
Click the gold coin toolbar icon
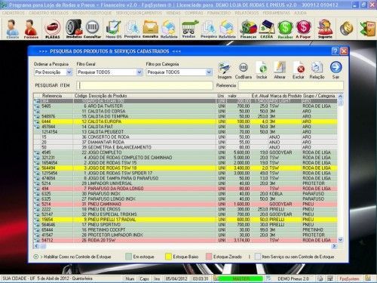pos(346,29)
